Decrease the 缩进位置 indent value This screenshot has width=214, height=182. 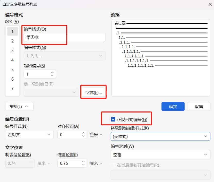click(x=83, y=165)
